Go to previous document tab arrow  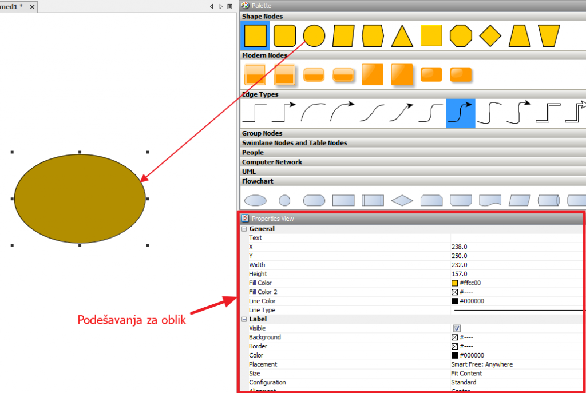point(212,6)
